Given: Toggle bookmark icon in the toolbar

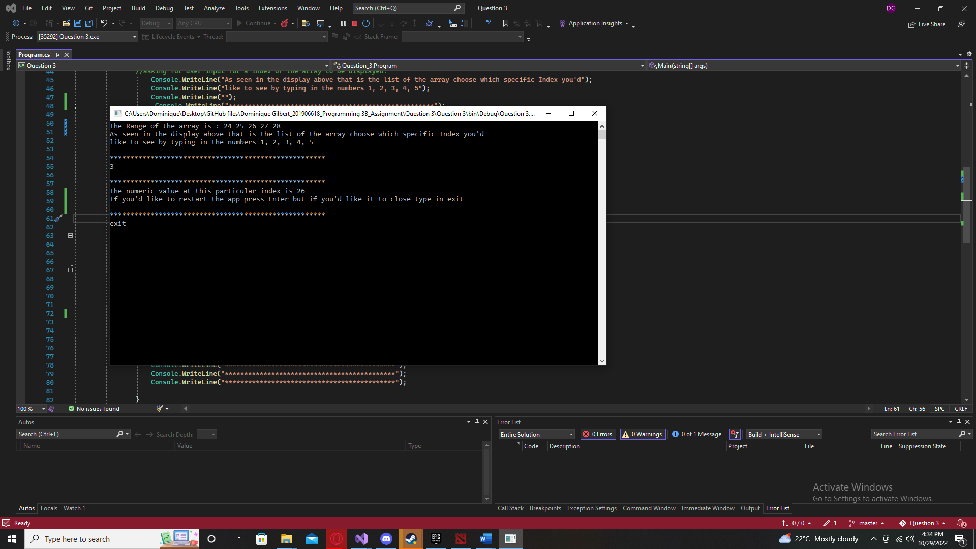Looking at the screenshot, I should 505,23.
